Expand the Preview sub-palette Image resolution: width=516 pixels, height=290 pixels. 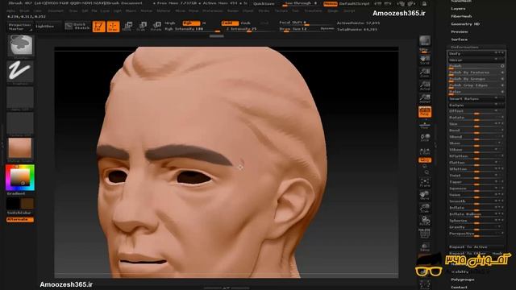click(460, 32)
